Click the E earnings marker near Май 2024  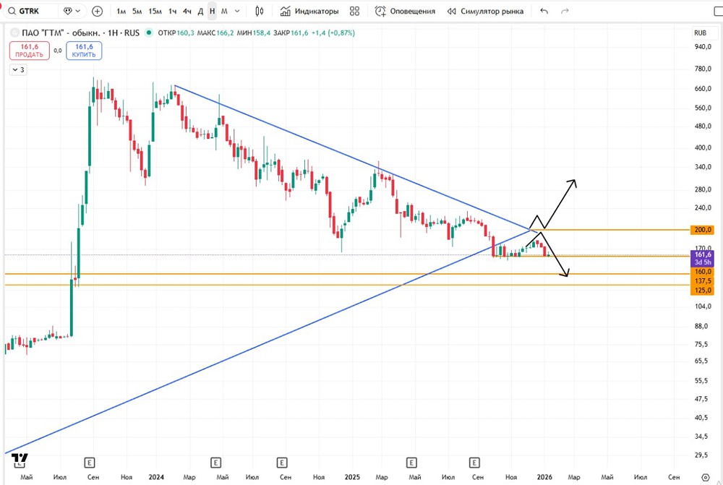point(215,463)
